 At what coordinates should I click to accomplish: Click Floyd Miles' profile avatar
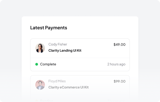(40, 85)
